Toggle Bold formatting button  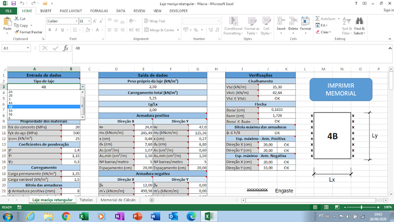[50, 30]
